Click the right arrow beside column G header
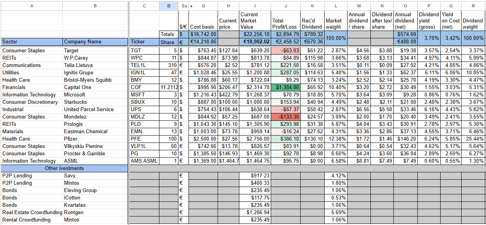486x225 pixels. 191,6
